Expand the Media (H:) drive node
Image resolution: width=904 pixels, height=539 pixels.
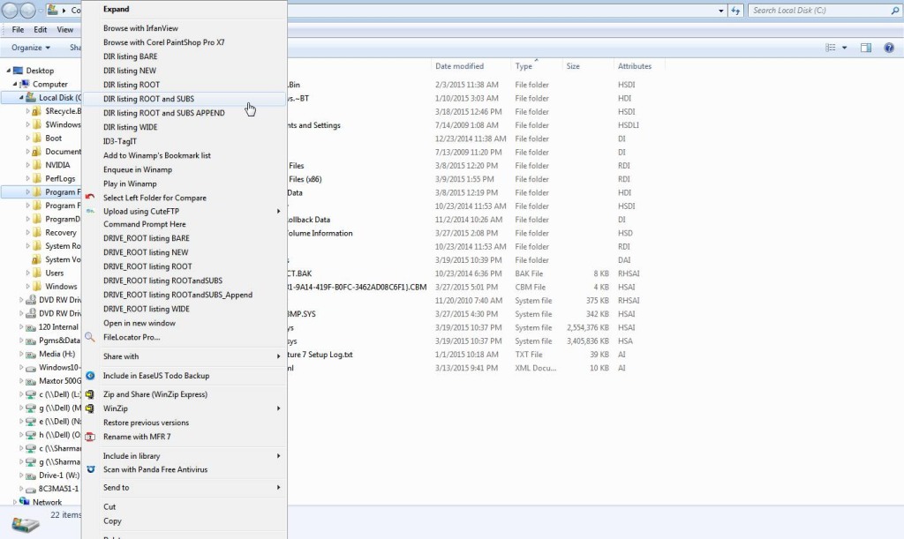pos(21,354)
